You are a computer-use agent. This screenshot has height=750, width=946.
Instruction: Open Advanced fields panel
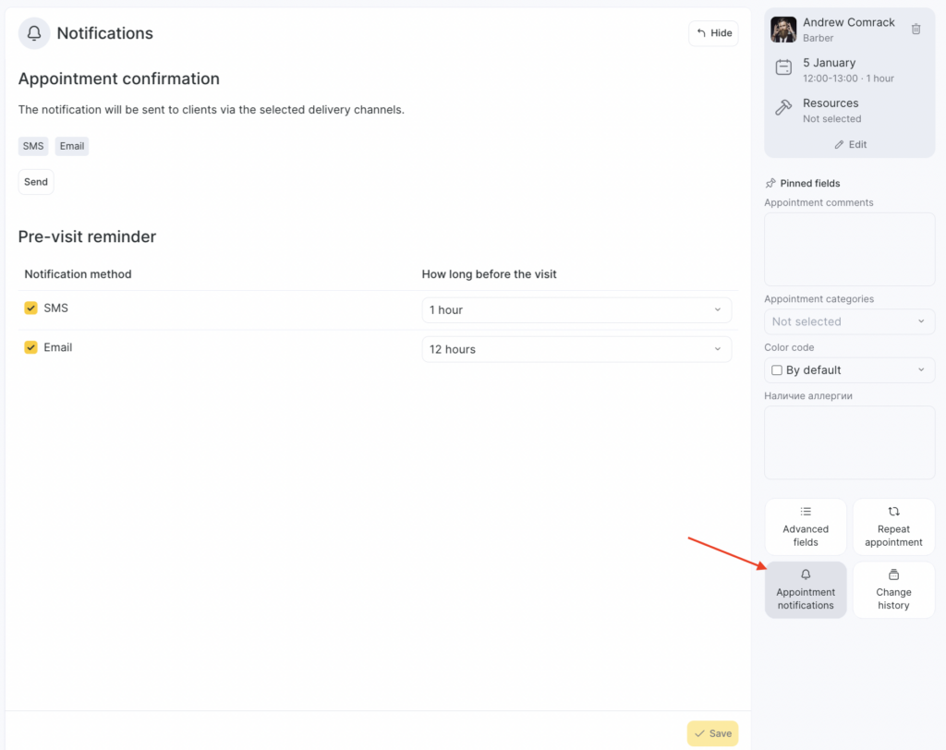(x=806, y=526)
